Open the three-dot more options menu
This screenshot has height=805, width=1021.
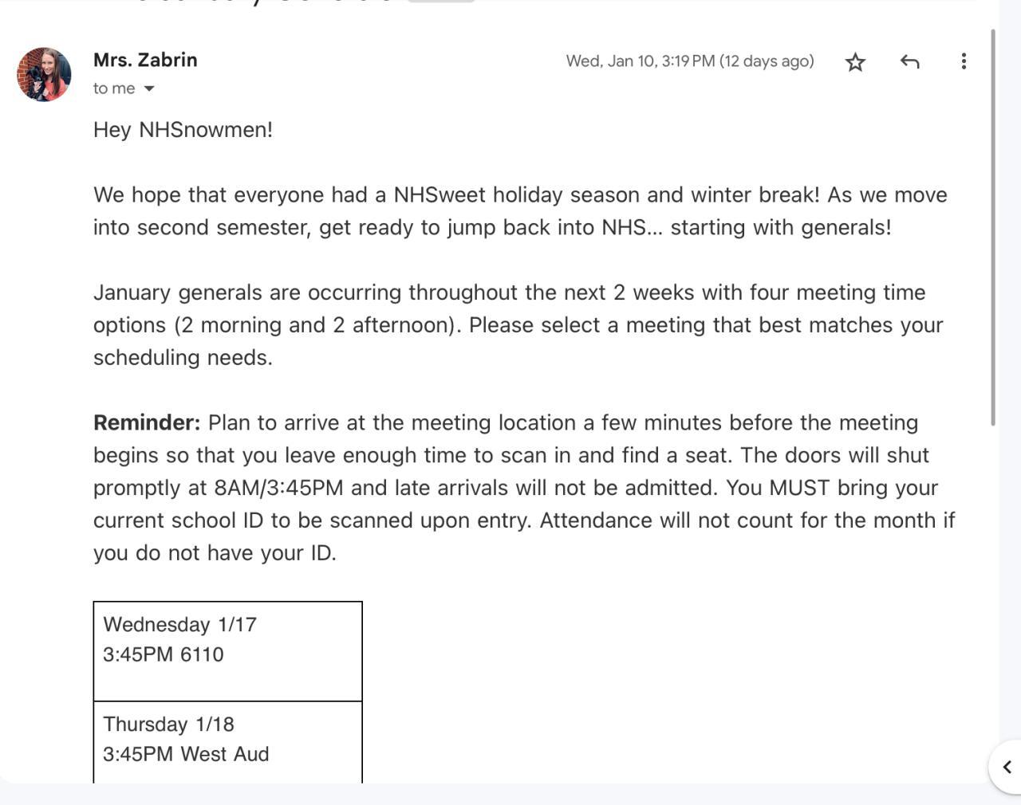964,61
